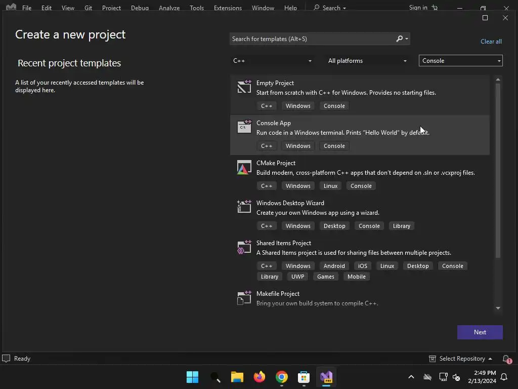Click the Makefile Project template icon

click(x=244, y=298)
